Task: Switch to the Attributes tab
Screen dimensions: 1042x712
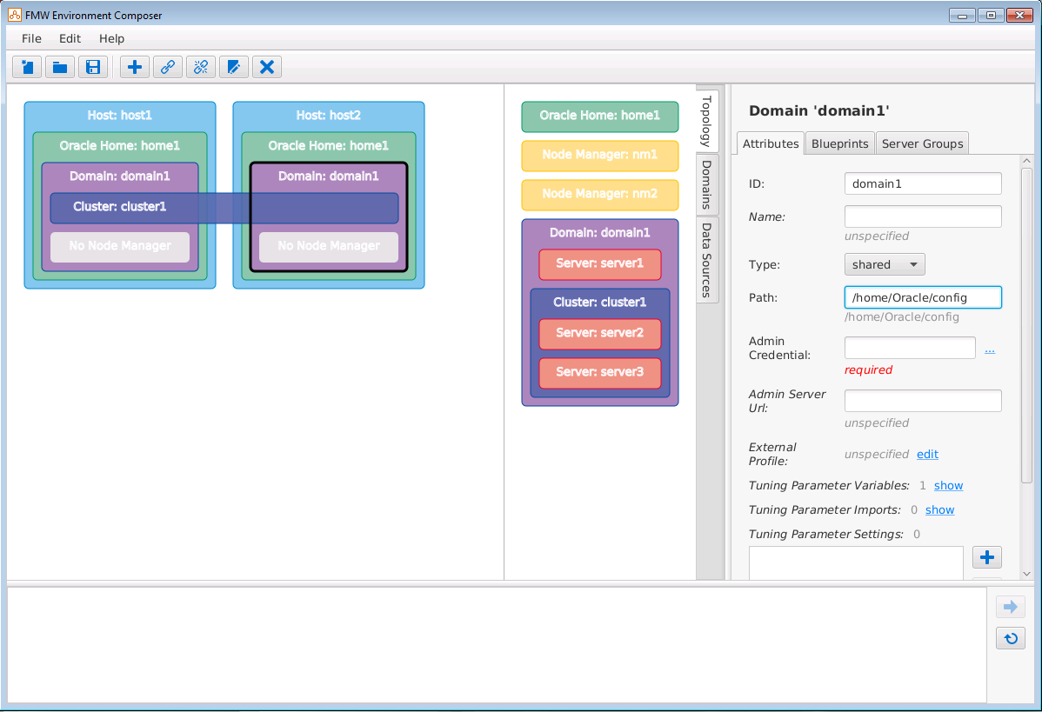Action: coord(771,143)
